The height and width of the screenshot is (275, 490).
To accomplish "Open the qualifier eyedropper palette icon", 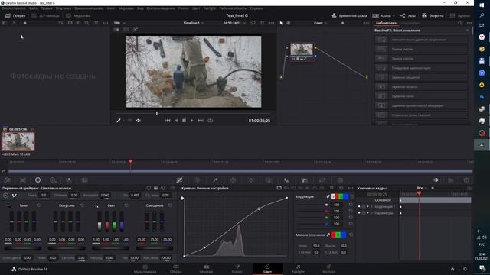I will (215, 180).
